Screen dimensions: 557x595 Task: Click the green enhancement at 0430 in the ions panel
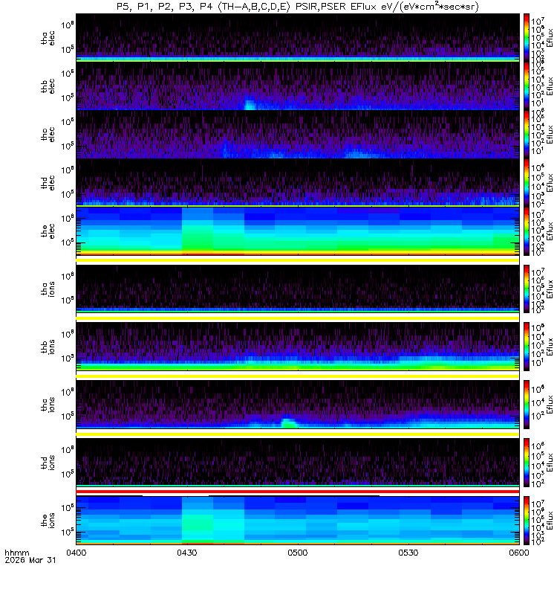[x=198, y=521]
